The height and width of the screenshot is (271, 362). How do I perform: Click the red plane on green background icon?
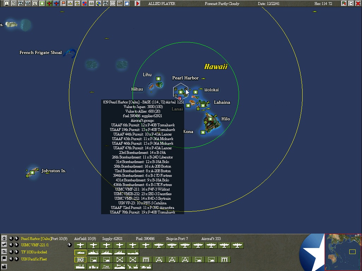click(49, 4)
